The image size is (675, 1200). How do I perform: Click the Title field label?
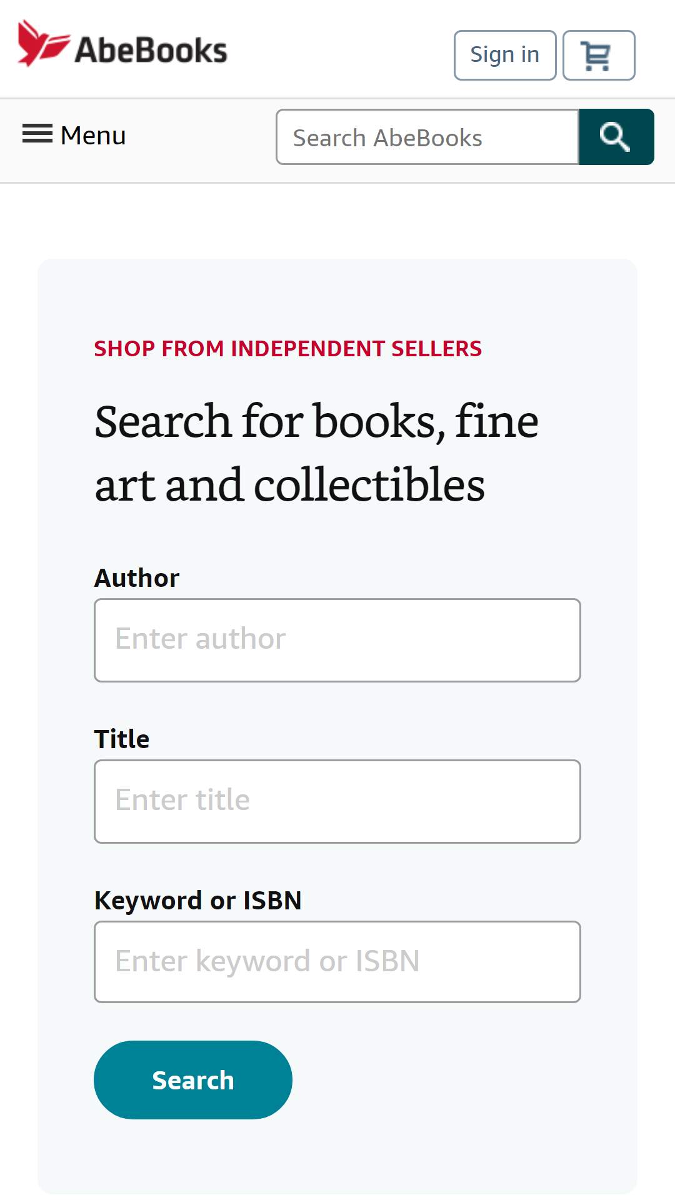[122, 739]
